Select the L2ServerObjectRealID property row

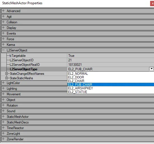tap(77, 65)
